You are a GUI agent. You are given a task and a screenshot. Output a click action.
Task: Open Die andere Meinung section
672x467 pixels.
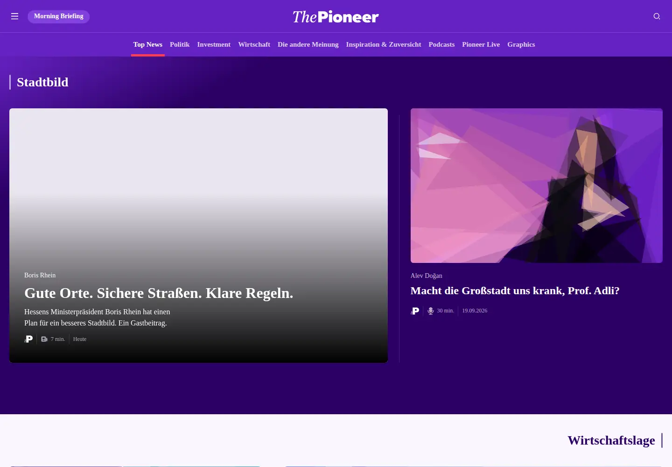coord(308,44)
